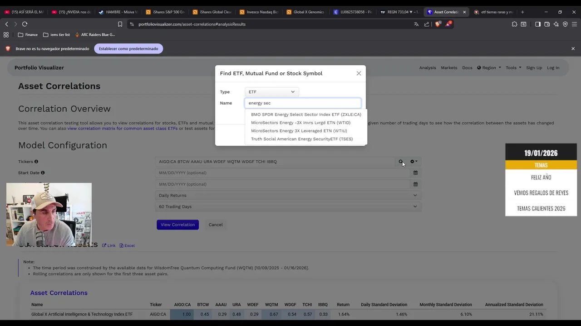Open Brave Rewards triangle icon
581x326 pixels.
(x=448, y=24)
